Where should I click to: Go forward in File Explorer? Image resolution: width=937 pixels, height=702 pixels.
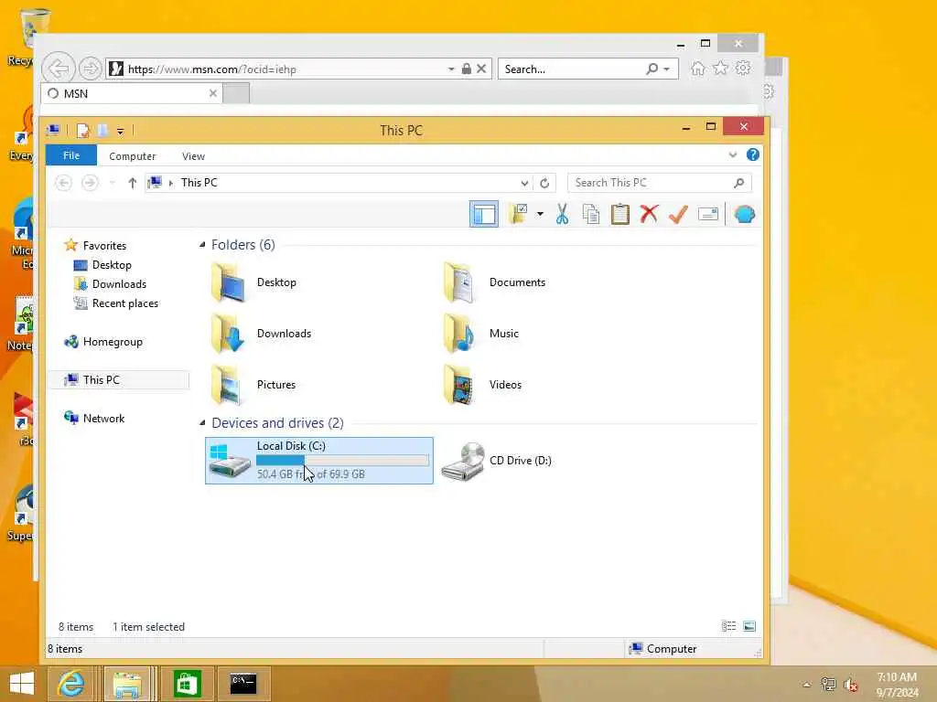click(90, 182)
